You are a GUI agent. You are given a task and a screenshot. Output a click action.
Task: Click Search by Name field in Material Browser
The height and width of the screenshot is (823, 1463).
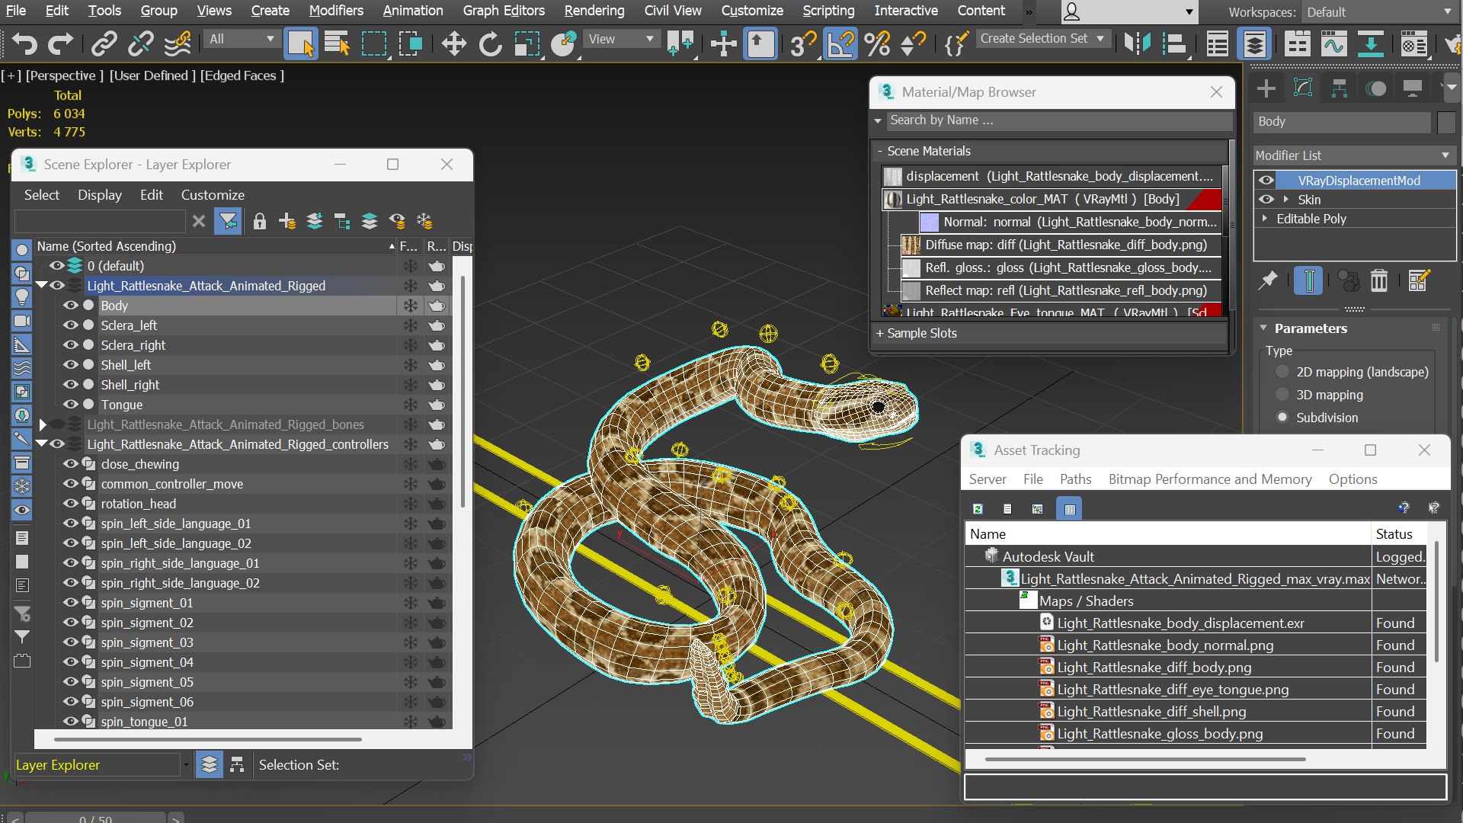tap(1059, 120)
